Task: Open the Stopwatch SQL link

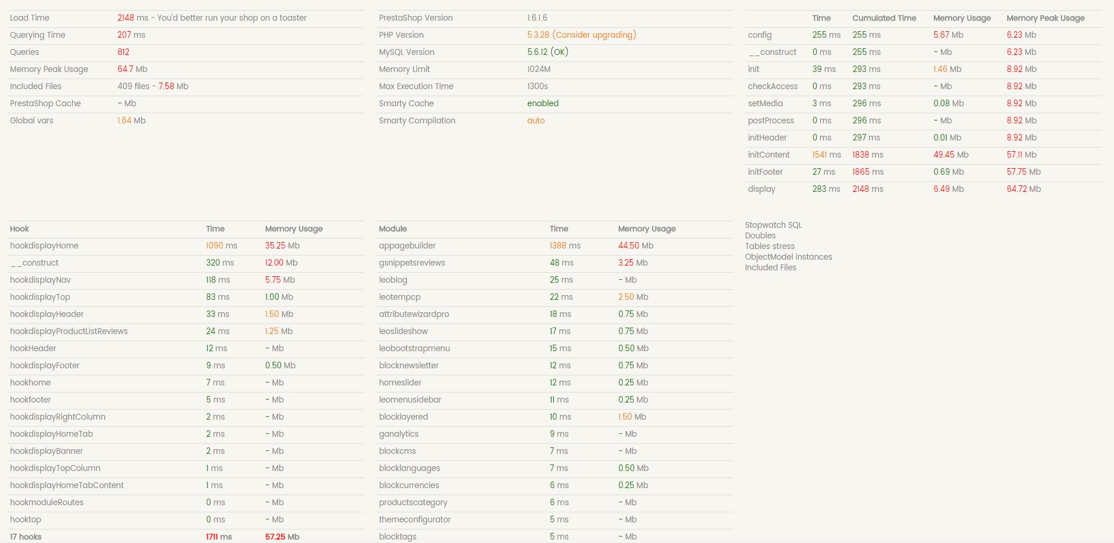Action: pyautogui.click(x=773, y=225)
